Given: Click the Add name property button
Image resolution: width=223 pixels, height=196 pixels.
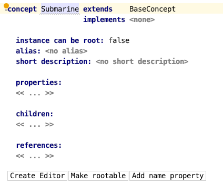Looking at the screenshot, I should (168, 176).
